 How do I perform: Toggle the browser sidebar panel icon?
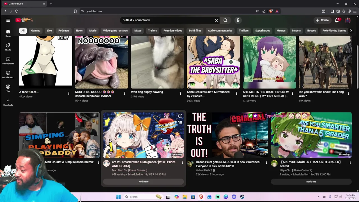pyautogui.click(x=332, y=11)
